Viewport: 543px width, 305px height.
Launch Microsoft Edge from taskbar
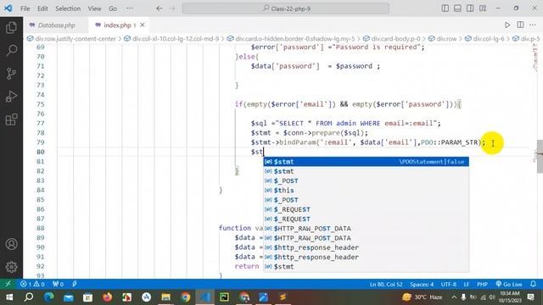49,297
